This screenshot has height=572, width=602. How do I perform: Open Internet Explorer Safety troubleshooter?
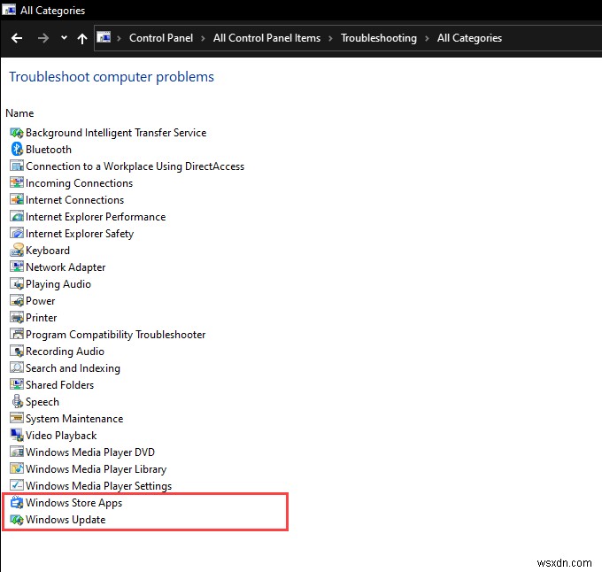(x=80, y=234)
